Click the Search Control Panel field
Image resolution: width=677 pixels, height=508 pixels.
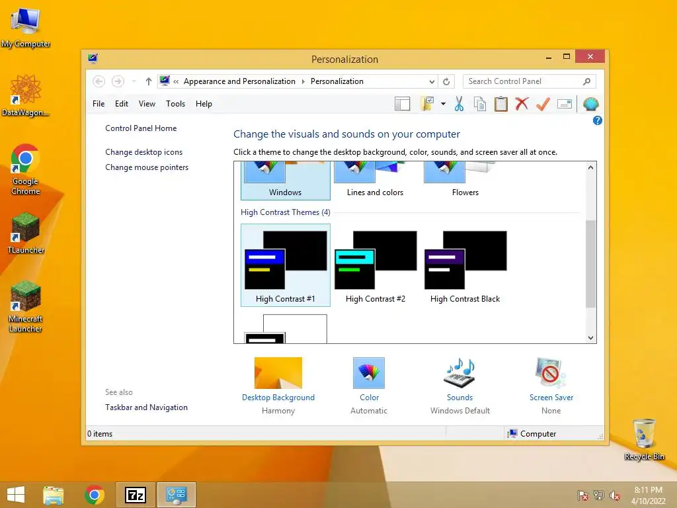coord(529,81)
